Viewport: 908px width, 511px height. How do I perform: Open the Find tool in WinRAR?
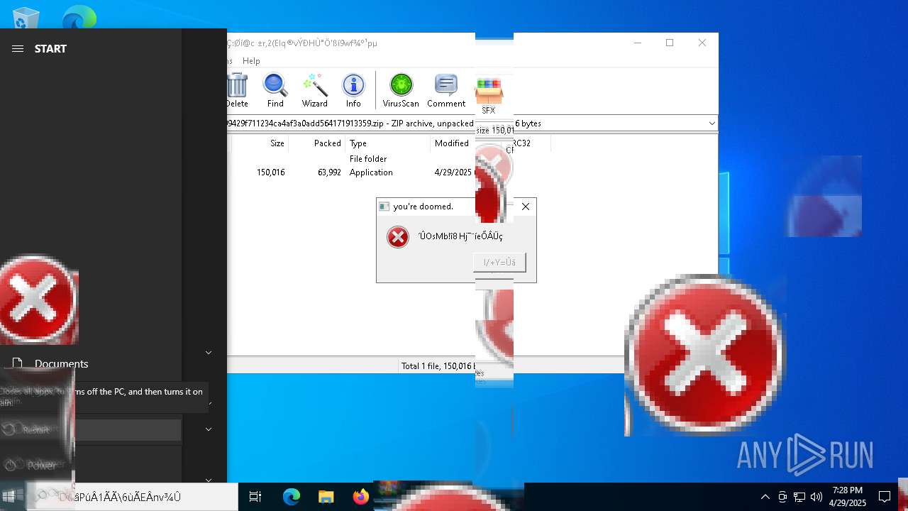pos(275,91)
